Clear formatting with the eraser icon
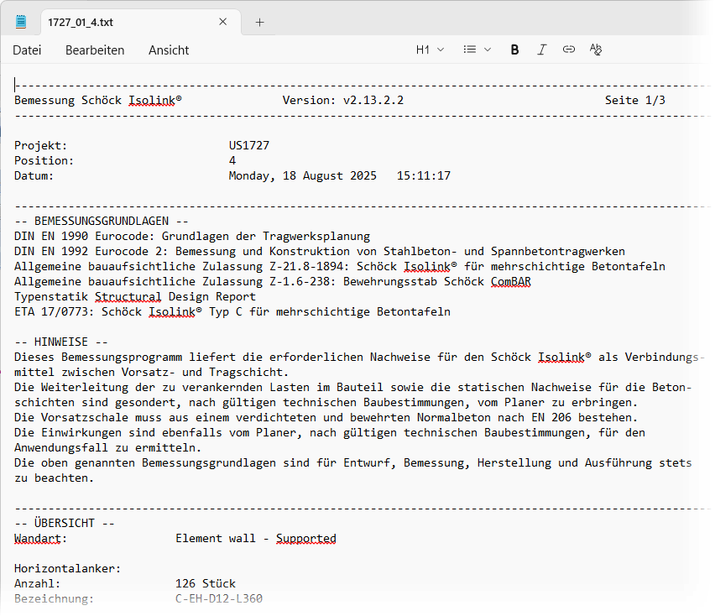Viewport: 715px width, 616px height. (596, 50)
